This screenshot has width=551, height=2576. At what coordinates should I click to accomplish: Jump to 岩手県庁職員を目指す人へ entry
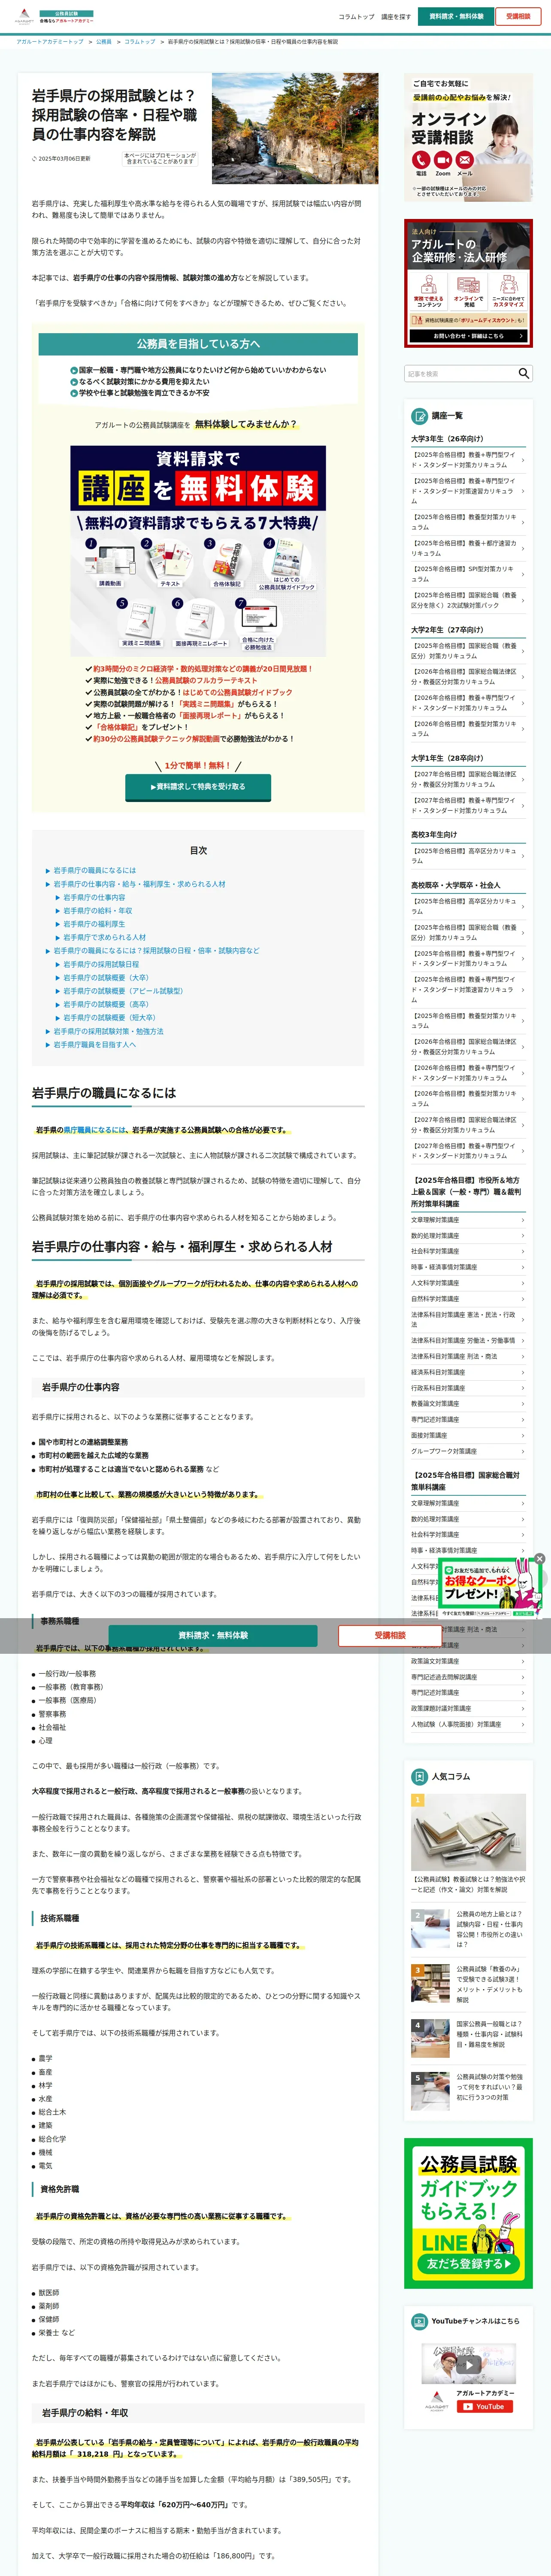[x=94, y=1044]
